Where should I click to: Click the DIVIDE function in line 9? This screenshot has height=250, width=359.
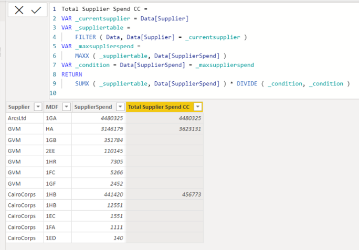pos(247,84)
